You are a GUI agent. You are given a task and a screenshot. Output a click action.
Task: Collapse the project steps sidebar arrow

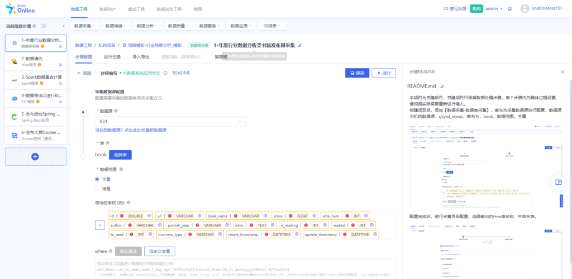tap(64, 26)
